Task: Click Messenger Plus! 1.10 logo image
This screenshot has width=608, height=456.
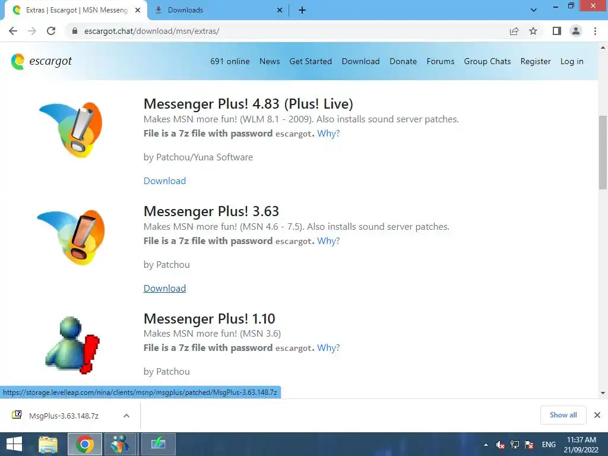Action: [72, 345]
